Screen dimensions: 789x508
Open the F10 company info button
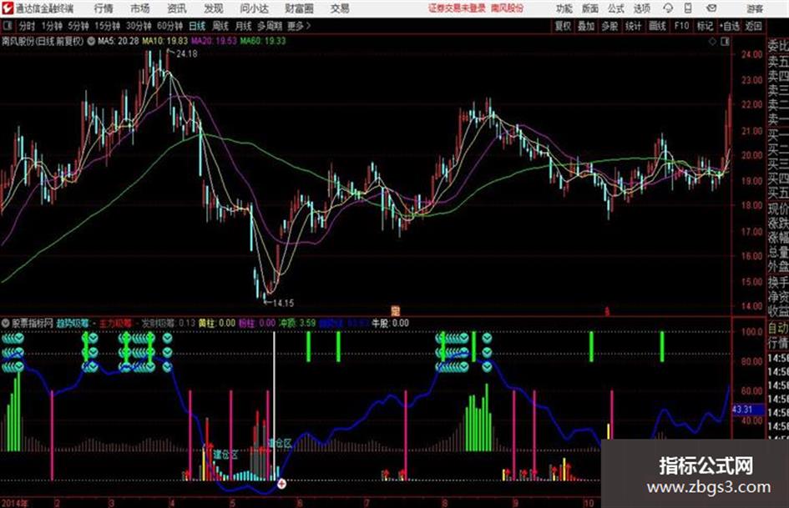(x=681, y=26)
